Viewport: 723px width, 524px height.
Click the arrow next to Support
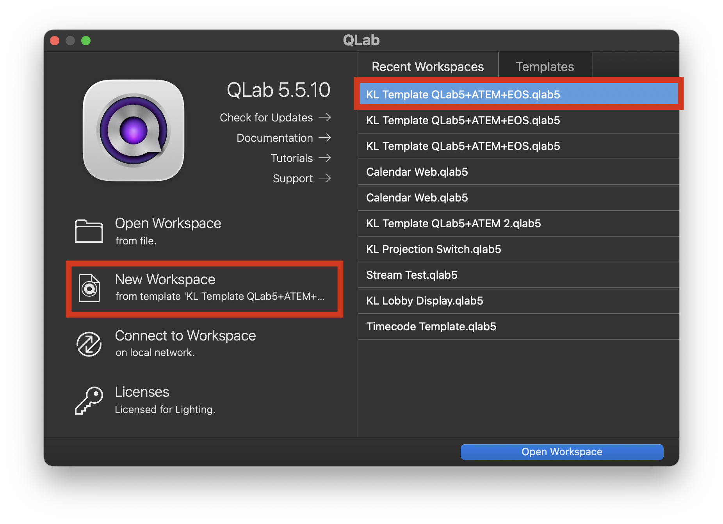[x=325, y=178]
